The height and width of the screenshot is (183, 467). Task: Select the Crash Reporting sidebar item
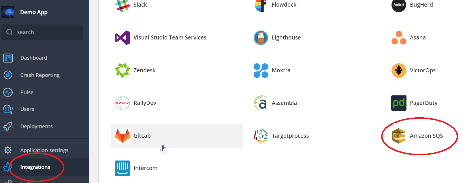(x=40, y=75)
